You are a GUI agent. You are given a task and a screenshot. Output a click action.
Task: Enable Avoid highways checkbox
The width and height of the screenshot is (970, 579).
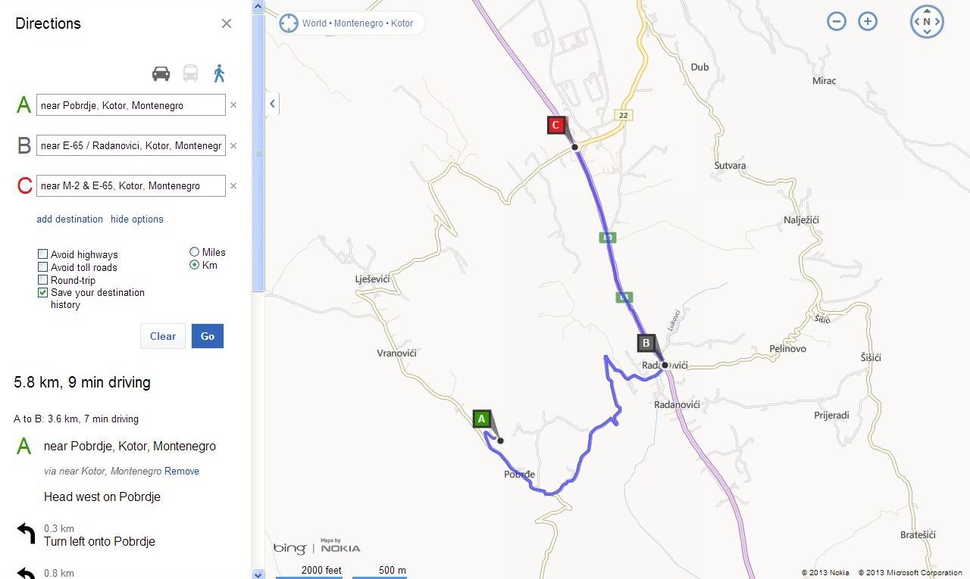(43, 254)
